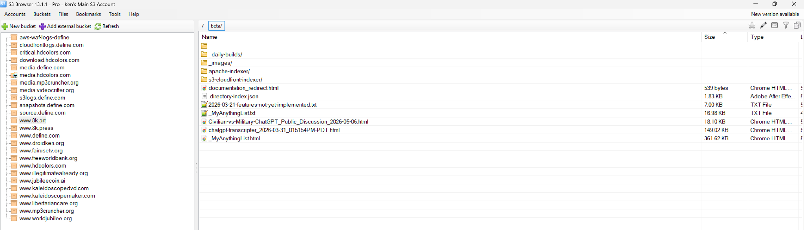Click folder icon of _images/
The image size is (804, 230).
coord(204,63)
